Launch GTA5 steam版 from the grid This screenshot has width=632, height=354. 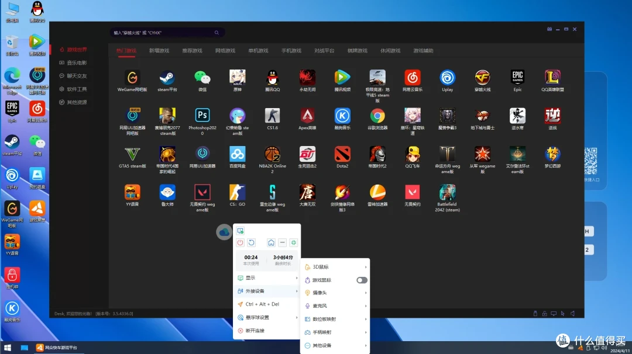pos(132,157)
